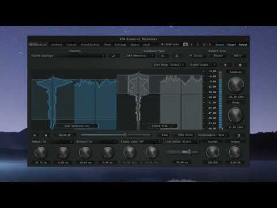Switch to the Limiter tab
The width and height of the screenshot is (277, 208).
pyautogui.click(x=72, y=44)
